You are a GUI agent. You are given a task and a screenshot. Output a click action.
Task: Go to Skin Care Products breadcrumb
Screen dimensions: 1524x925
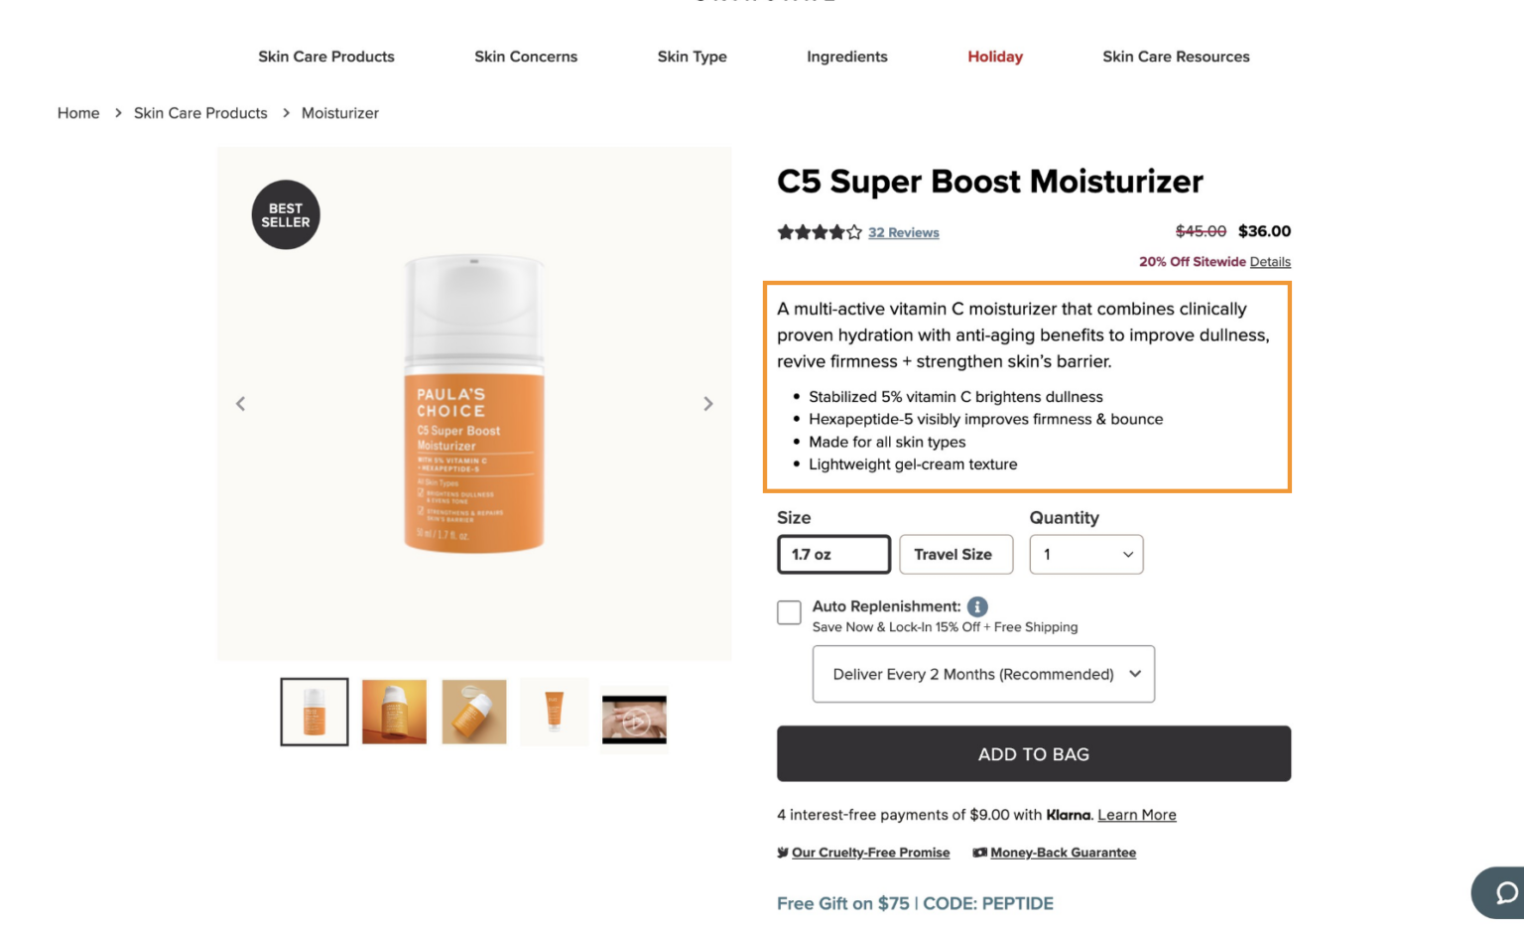pos(200,113)
